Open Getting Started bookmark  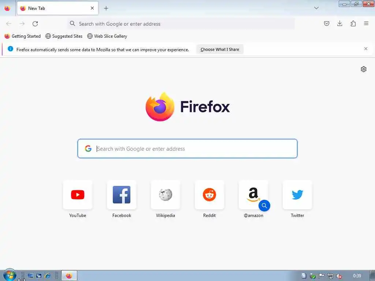[23, 36]
